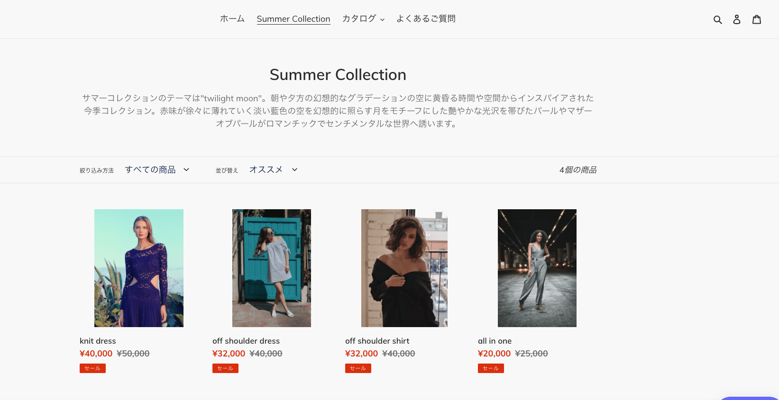Viewport: 779px width, 400px height.
Task: Click the knit dress sale badge
Action: pos(92,368)
